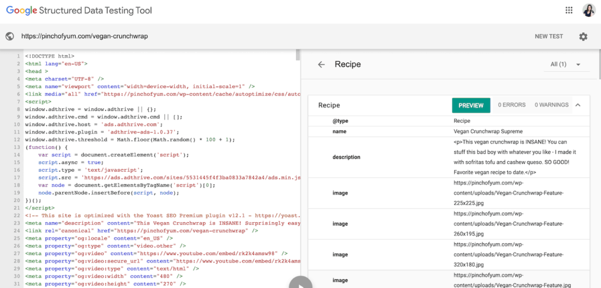Click the og:locale meta line

tap(99, 239)
